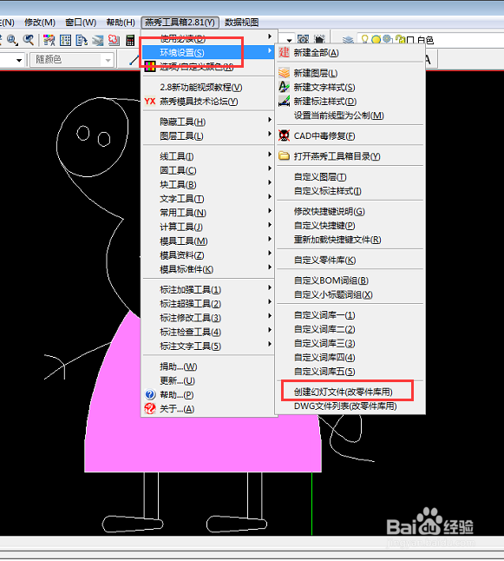Click the red 建 icon beside 新建全部
Viewport: 504px width, 561px height.
[285, 53]
